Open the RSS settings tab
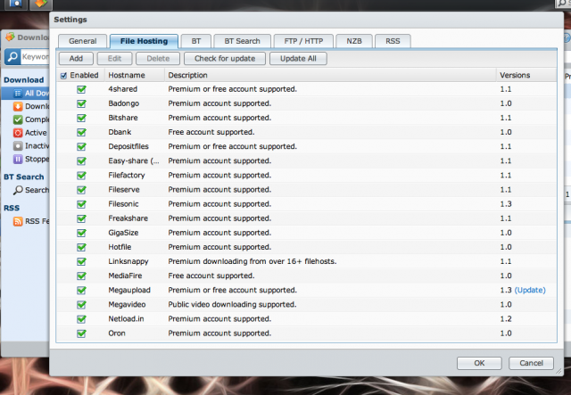The height and width of the screenshot is (395, 571). point(393,41)
